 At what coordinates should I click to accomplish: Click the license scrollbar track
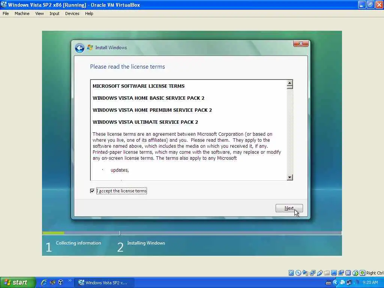coord(290,132)
